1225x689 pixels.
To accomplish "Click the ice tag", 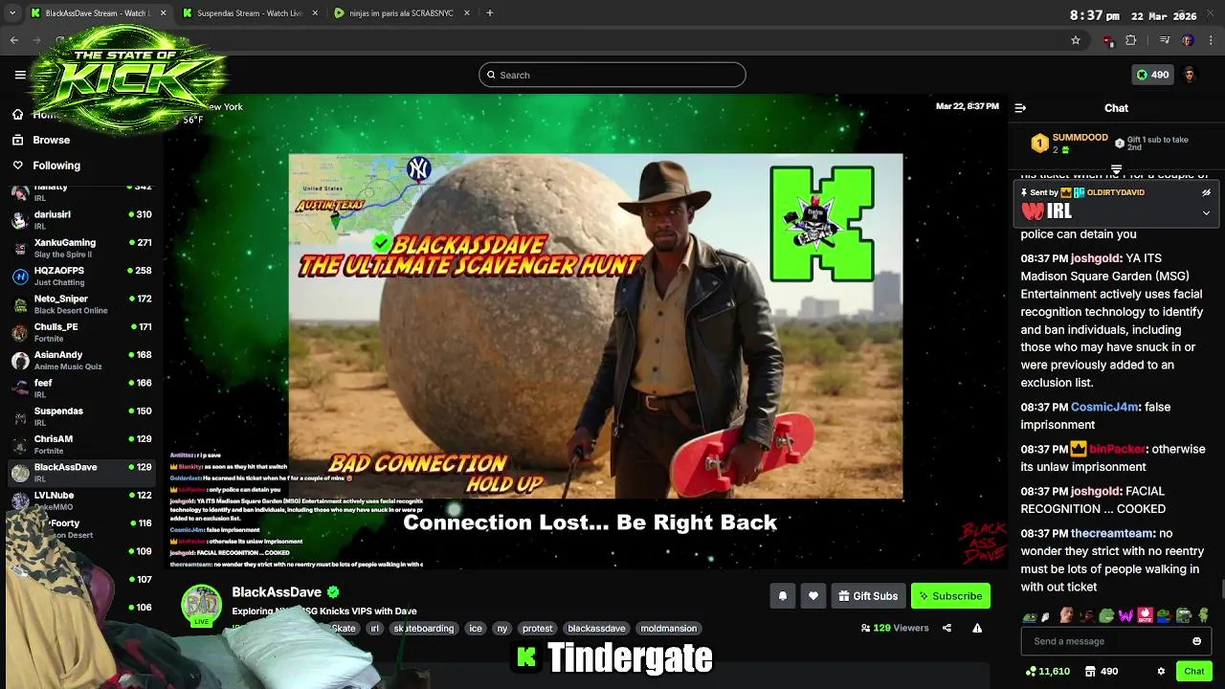I will (476, 629).
